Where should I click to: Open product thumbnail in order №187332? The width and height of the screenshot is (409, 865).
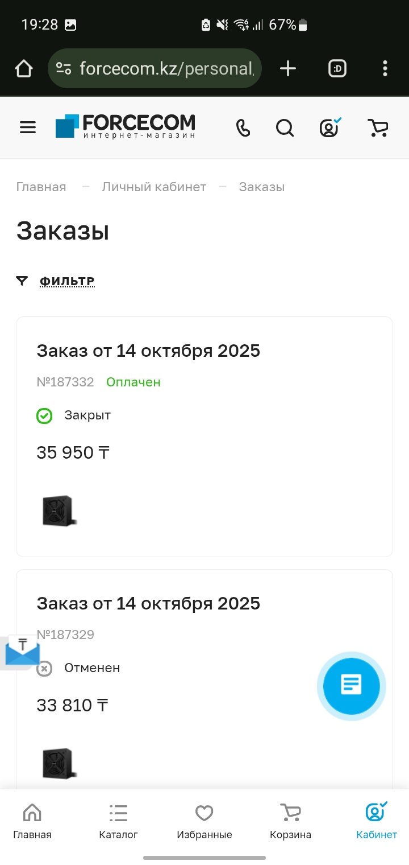coord(59,510)
